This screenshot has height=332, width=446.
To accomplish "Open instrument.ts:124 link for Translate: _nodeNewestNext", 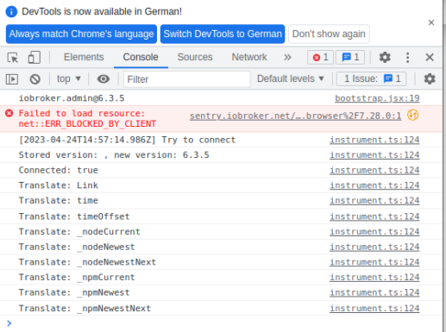I will coord(374,262).
